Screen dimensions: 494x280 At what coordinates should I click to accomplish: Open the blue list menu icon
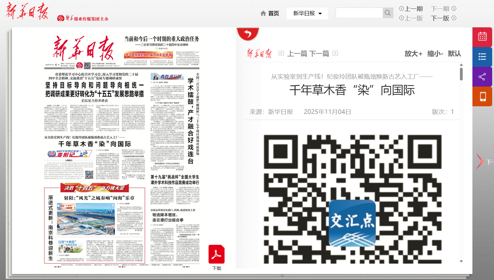pos(482,57)
